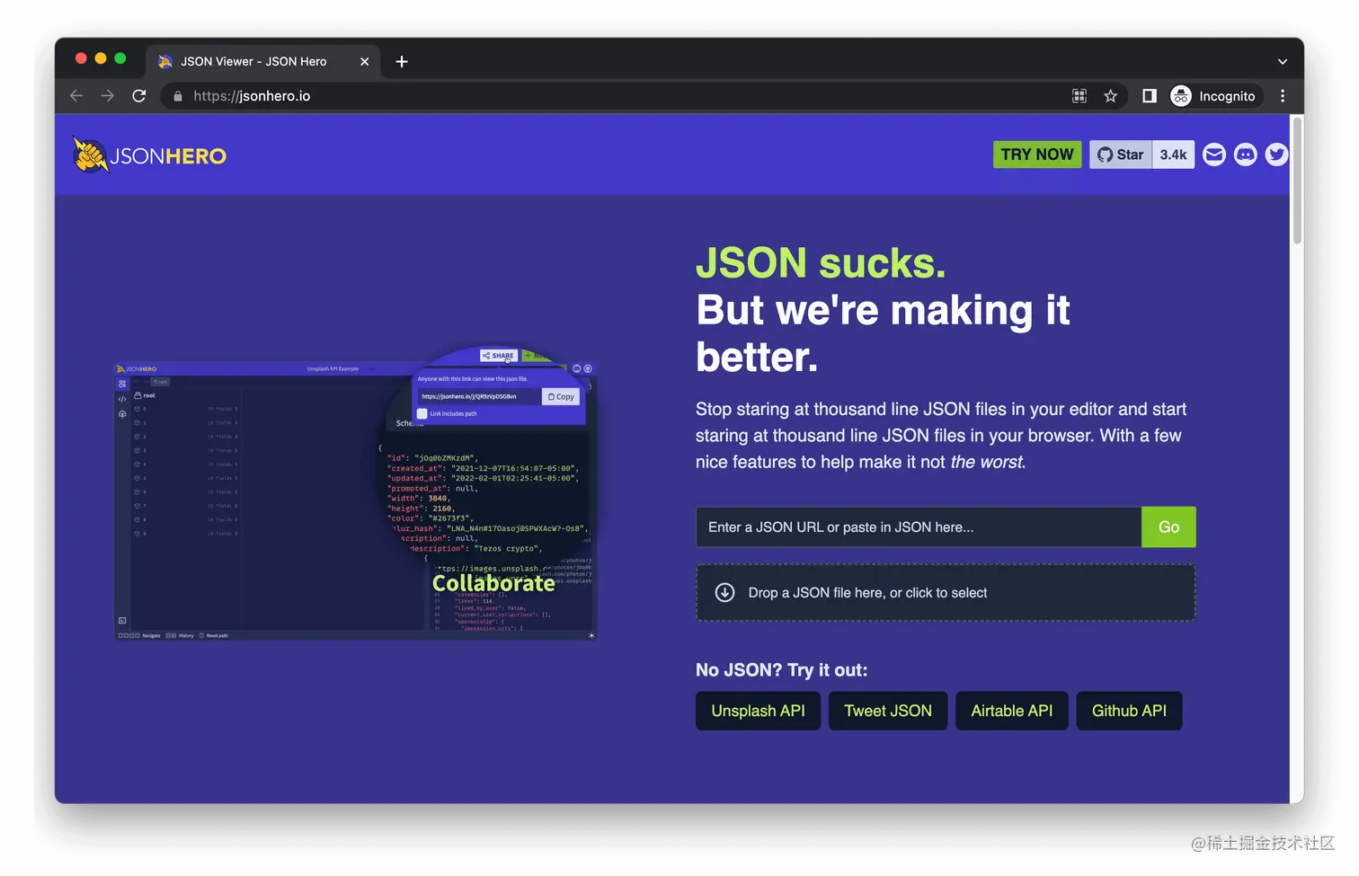Expand the tab search grid in address bar
1359x876 pixels.
(x=1079, y=95)
